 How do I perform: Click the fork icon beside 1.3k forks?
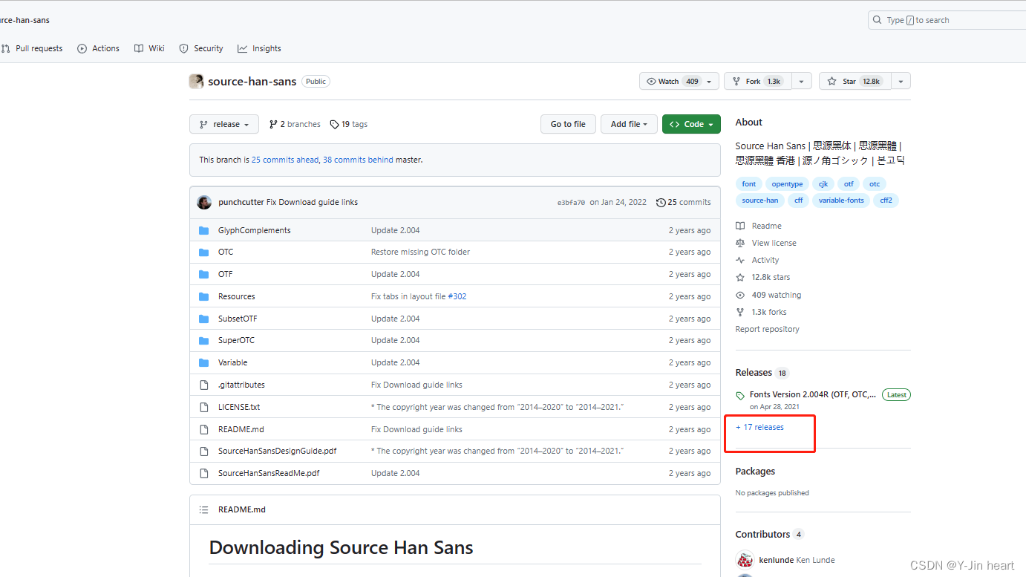740,312
